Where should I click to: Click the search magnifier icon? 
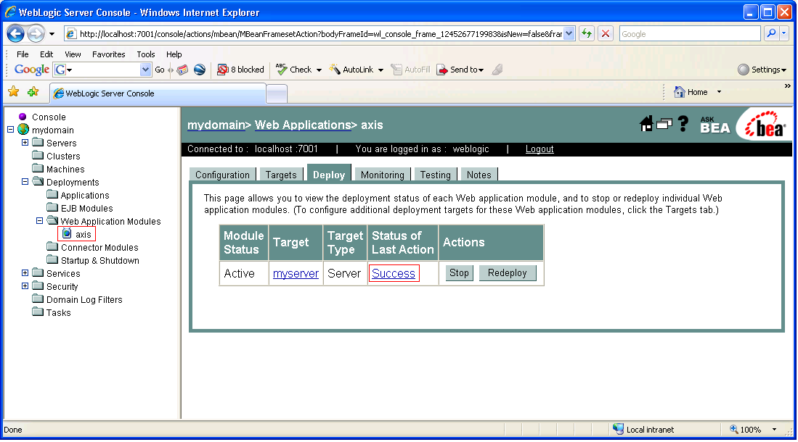tap(772, 33)
